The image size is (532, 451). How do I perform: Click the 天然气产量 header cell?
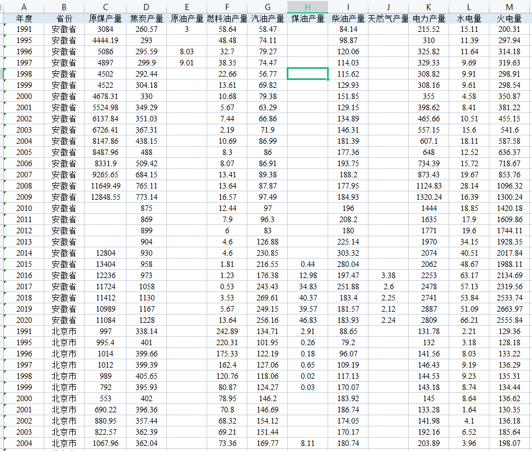pyautogui.click(x=387, y=18)
